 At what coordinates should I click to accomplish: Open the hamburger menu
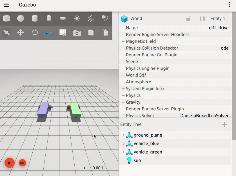pos(6,5)
